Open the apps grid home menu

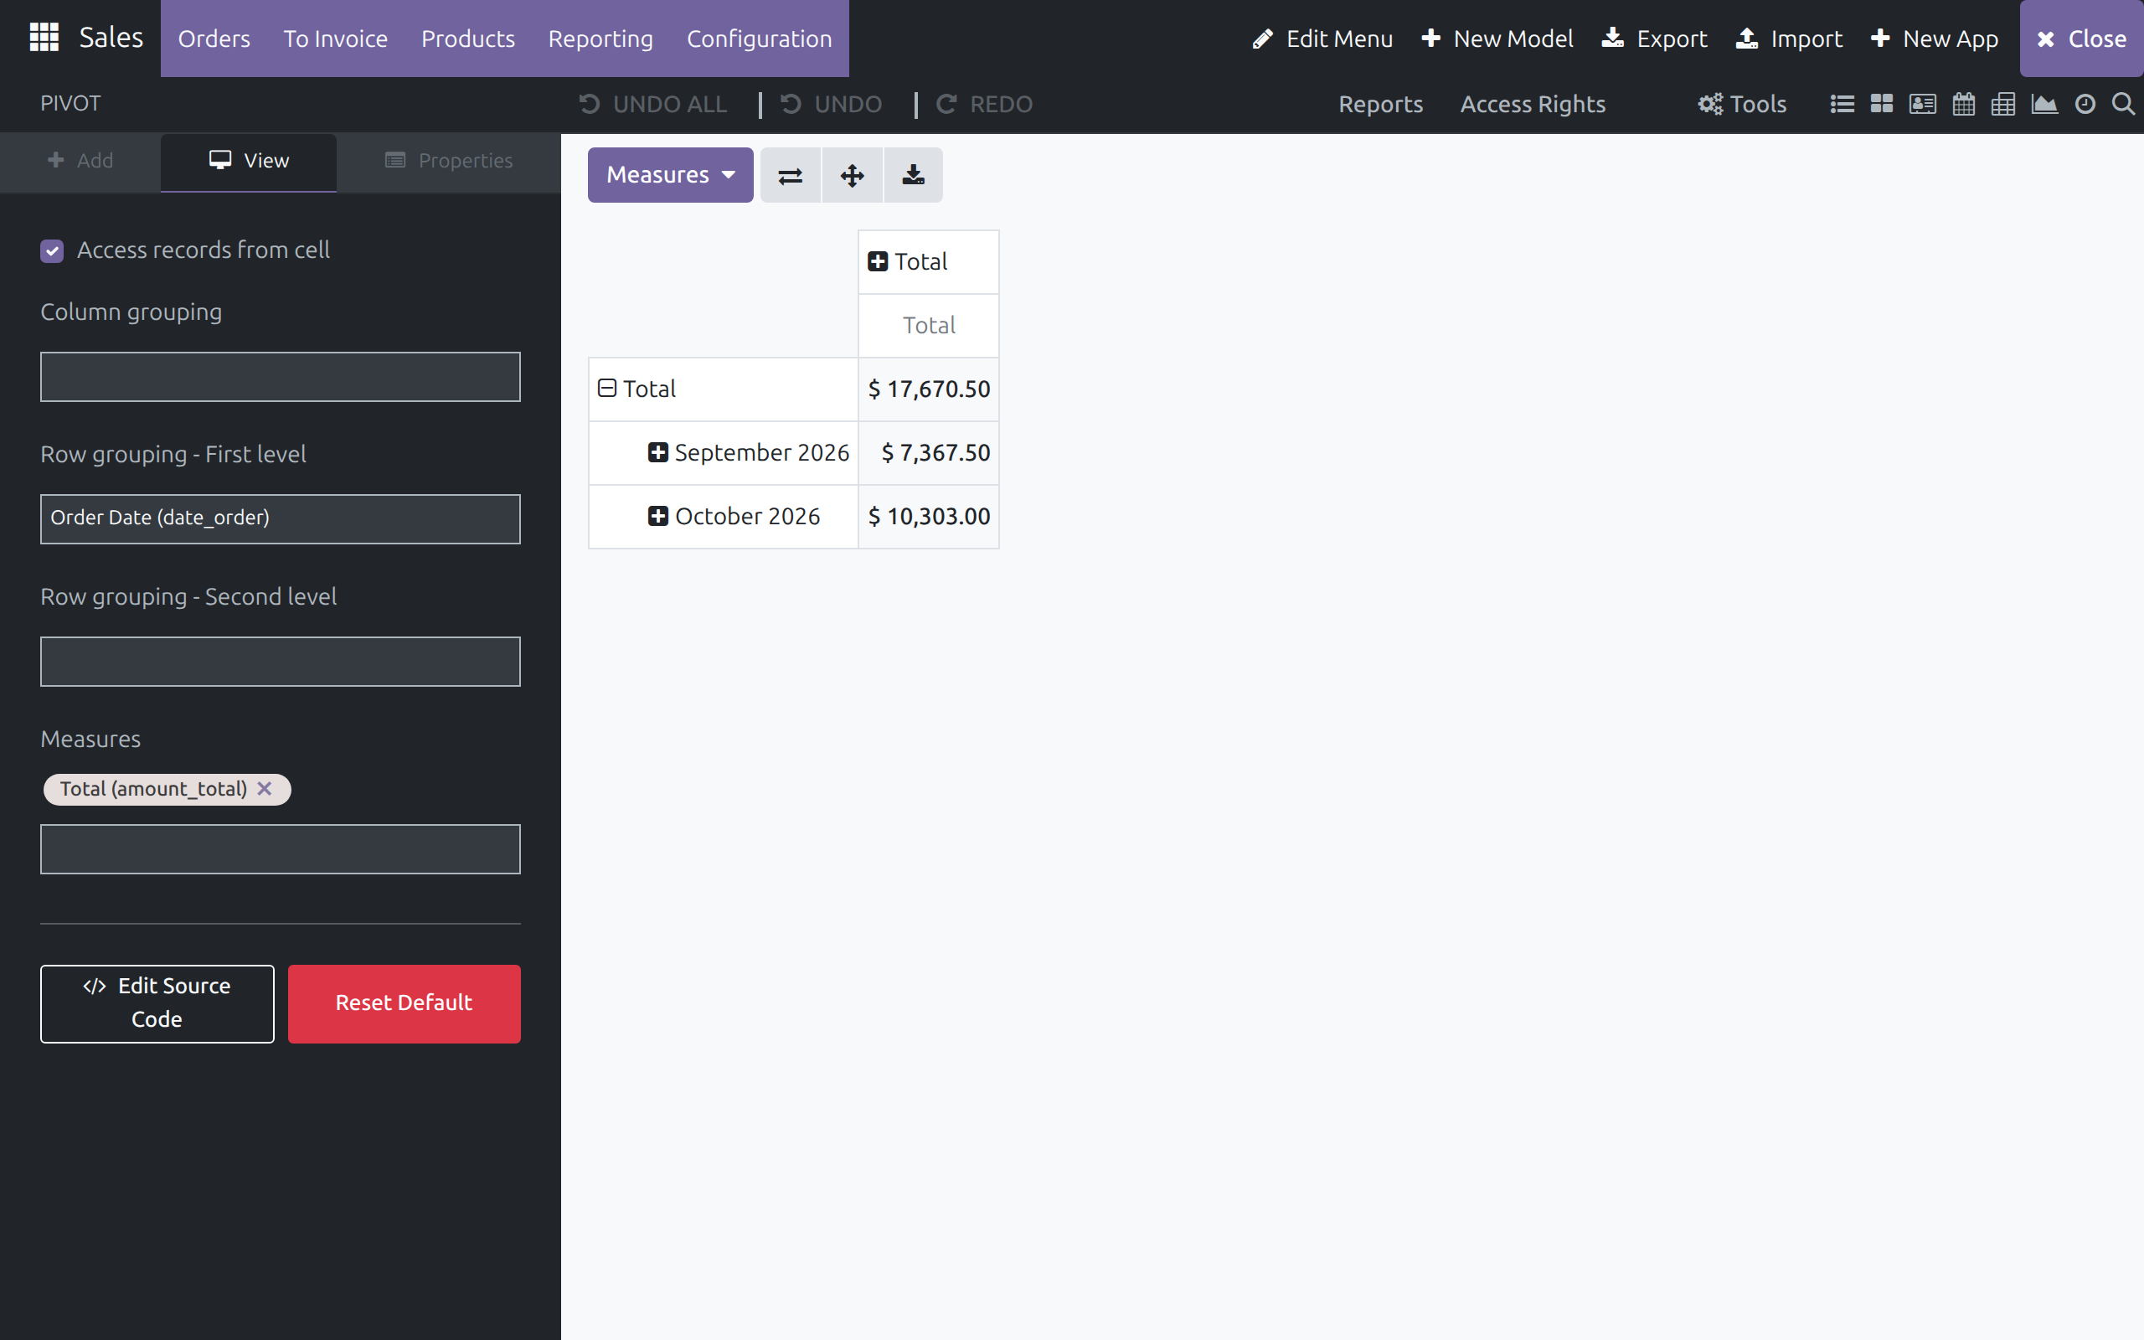(44, 37)
